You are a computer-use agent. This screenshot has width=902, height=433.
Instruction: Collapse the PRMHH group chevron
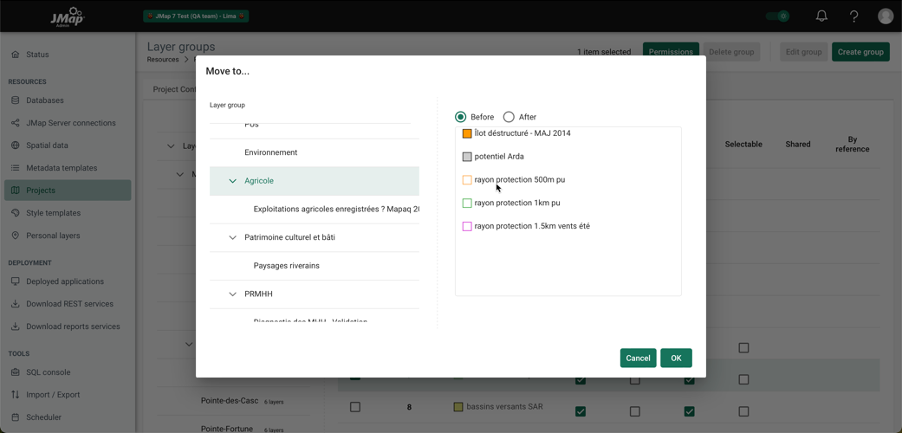(x=232, y=294)
